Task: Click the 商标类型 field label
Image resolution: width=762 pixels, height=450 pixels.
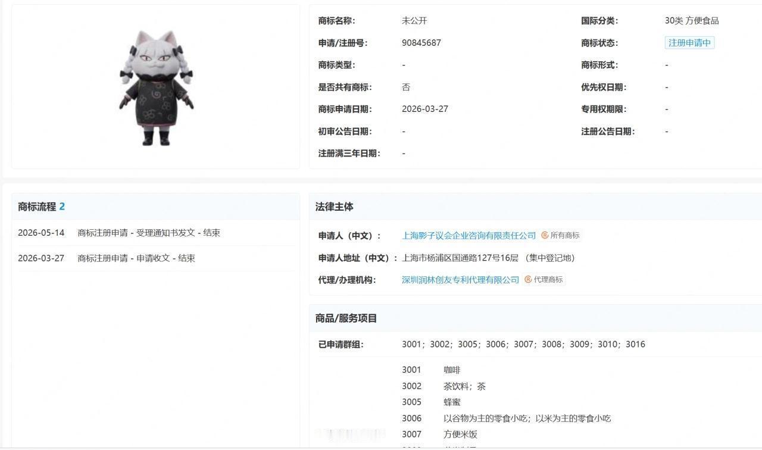Action: click(337, 65)
